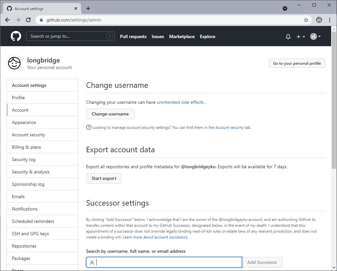Open Security & analysis in sidebar

43,172
